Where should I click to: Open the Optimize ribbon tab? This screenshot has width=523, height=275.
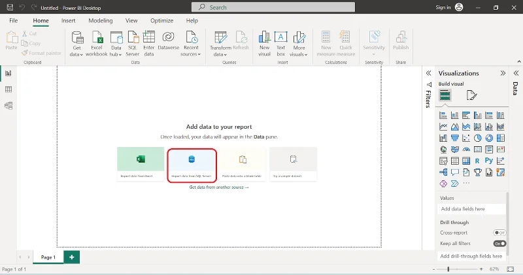(161, 21)
